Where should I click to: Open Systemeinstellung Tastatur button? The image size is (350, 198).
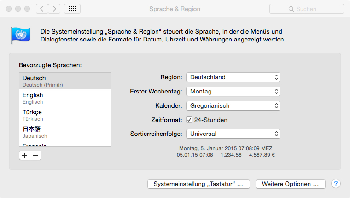coord(198,184)
